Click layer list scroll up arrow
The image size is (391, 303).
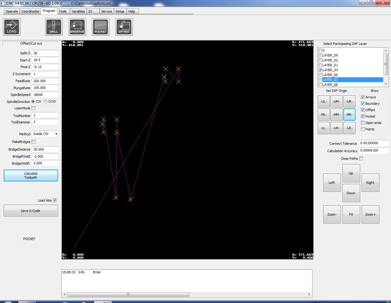click(386, 50)
